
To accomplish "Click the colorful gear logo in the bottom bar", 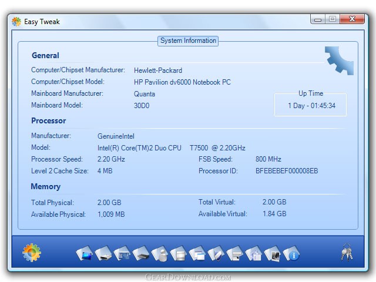I will click(32, 253).
